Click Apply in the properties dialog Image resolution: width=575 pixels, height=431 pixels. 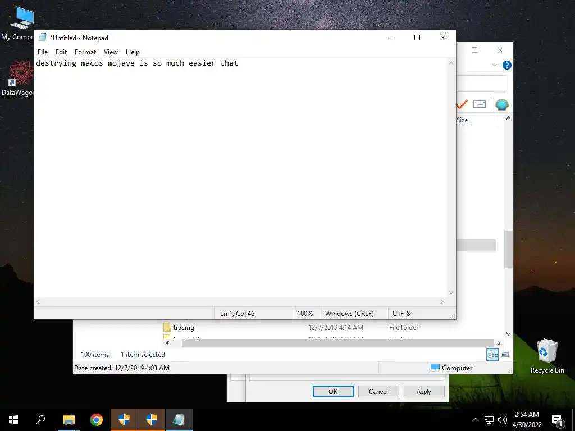(x=423, y=391)
